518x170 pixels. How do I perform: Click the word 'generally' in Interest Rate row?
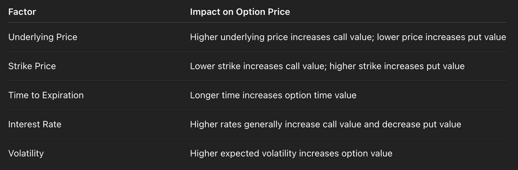263,124
